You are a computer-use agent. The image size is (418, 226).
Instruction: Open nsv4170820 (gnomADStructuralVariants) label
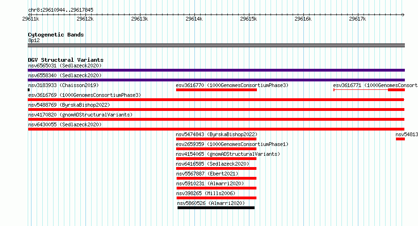pos(80,115)
